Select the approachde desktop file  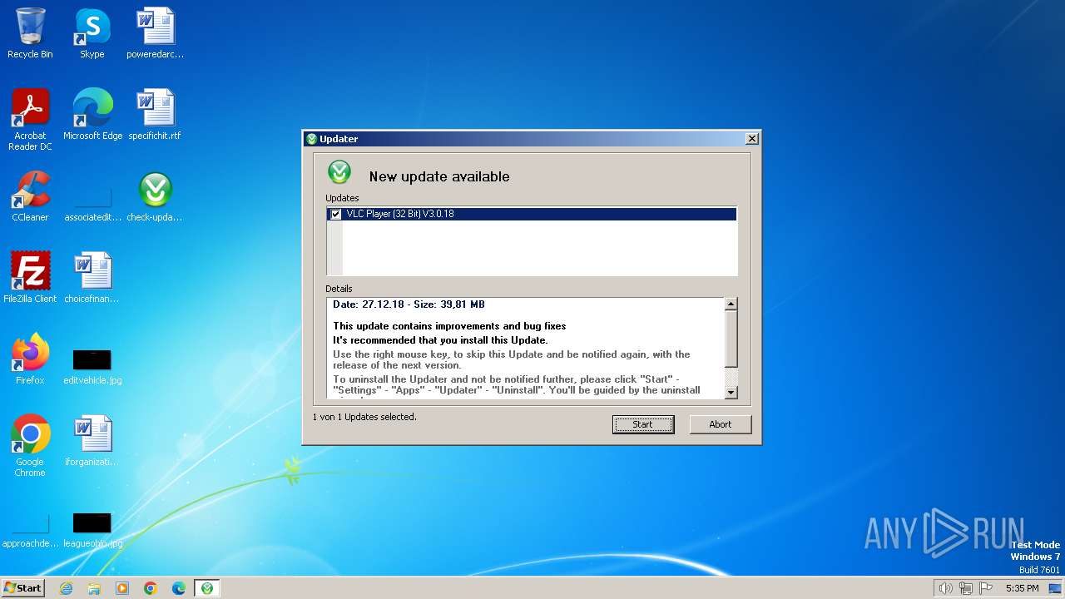pyautogui.click(x=30, y=530)
